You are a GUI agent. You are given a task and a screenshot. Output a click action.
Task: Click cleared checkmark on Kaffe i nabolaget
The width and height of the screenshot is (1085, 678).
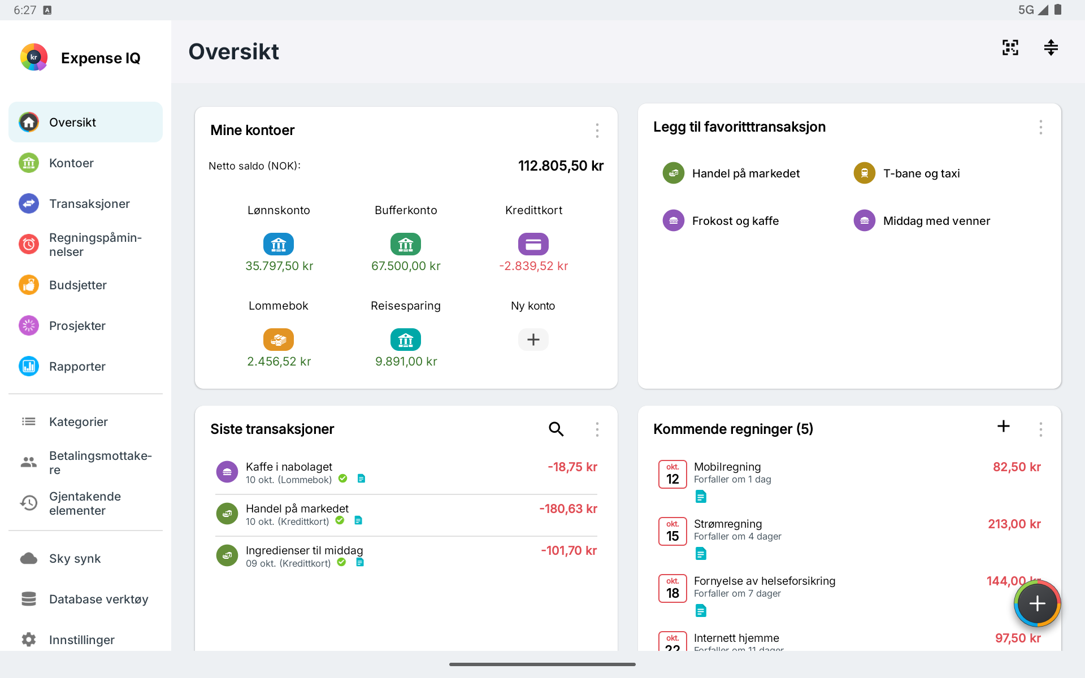(342, 479)
